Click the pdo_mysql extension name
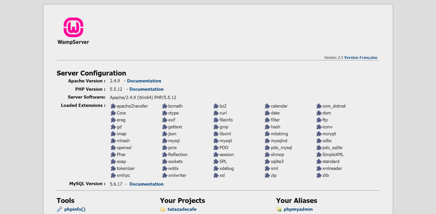 [x=281, y=148]
